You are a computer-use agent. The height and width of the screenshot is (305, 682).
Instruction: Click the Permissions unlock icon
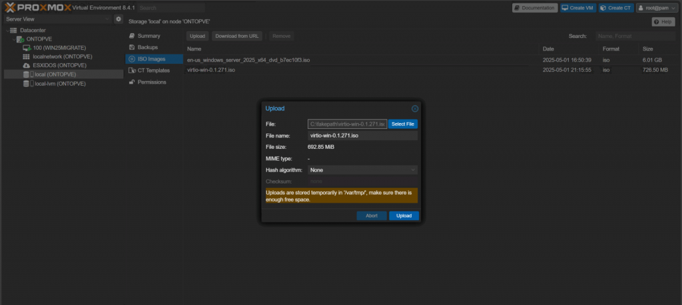[x=132, y=82]
